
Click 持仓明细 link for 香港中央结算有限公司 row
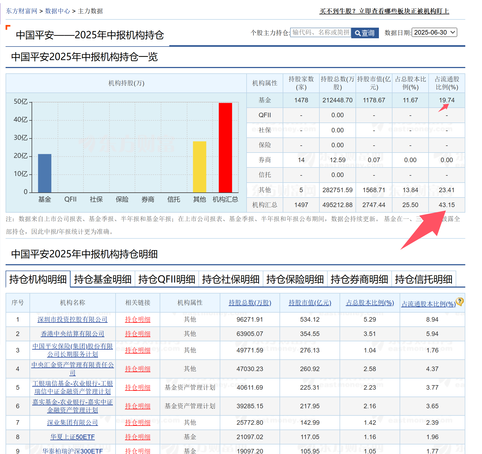pyautogui.click(x=138, y=334)
